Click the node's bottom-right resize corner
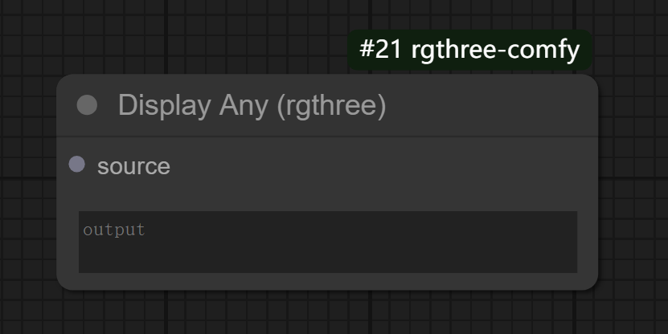Viewport: 668px width, 334px height. pyautogui.click(x=593, y=284)
